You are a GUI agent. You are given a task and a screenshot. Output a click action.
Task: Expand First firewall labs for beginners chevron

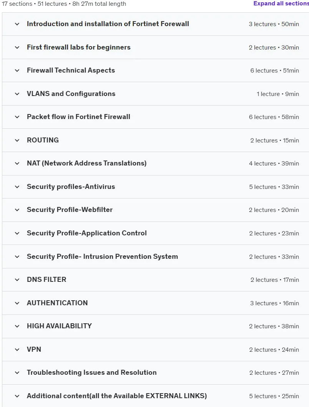coord(17,48)
